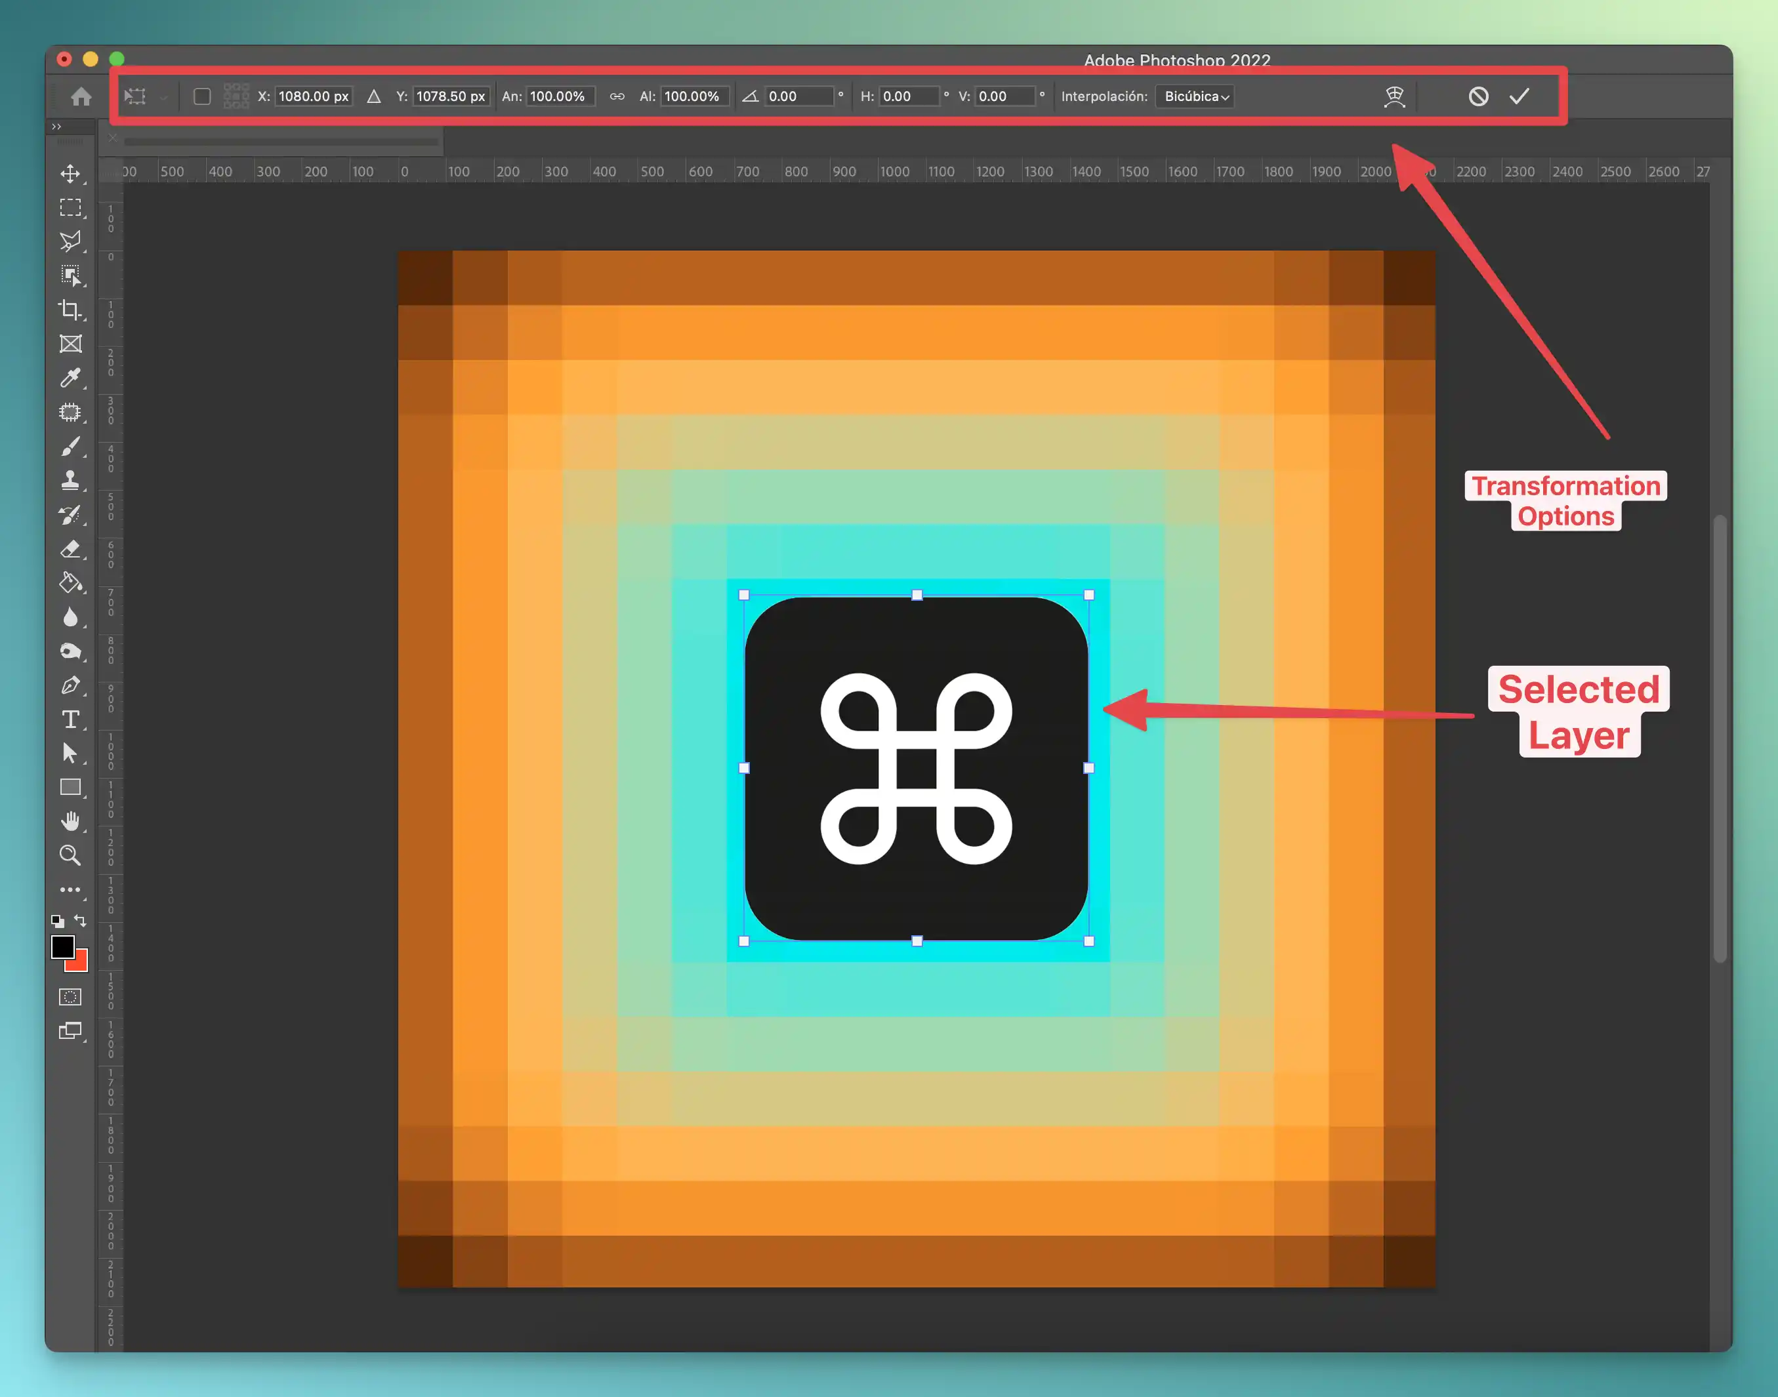Toggle the maintain aspect ratio link
The width and height of the screenshot is (1778, 1397).
[617, 96]
